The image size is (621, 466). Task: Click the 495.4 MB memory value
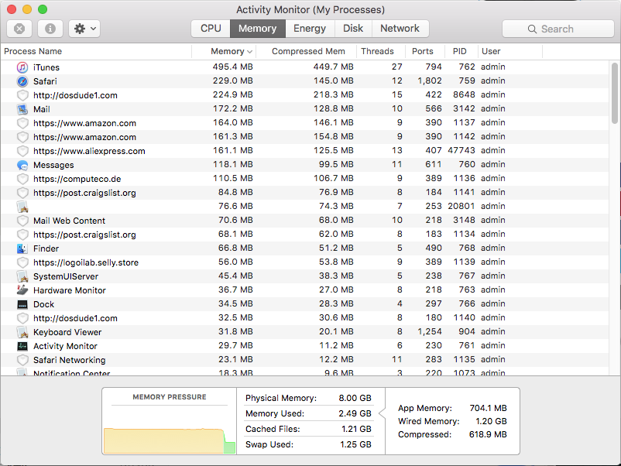[x=232, y=67]
